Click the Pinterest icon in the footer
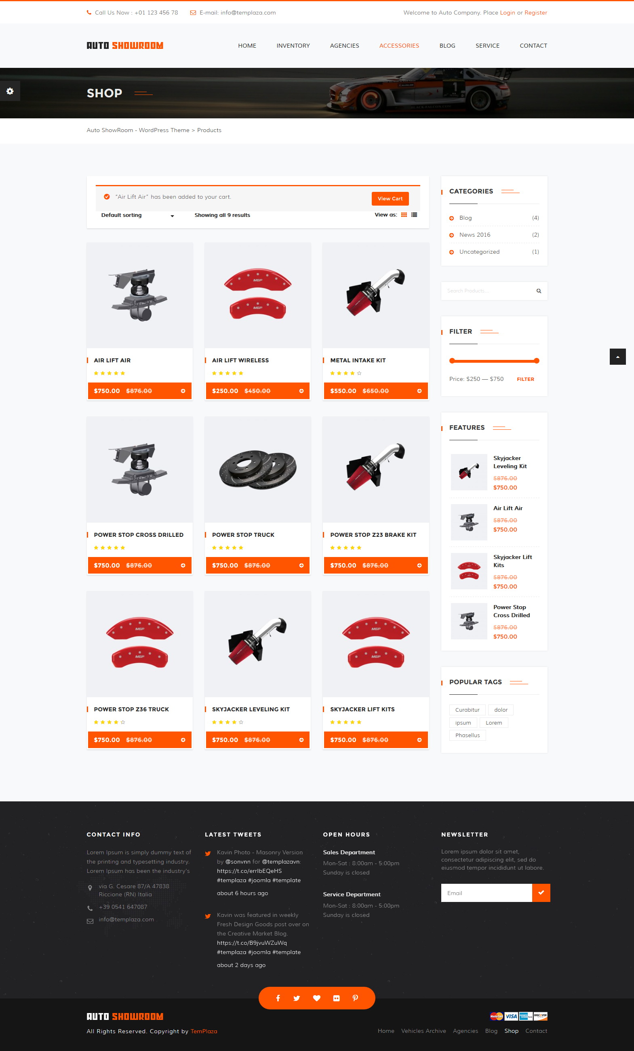The width and height of the screenshot is (634, 1051). 356,998
